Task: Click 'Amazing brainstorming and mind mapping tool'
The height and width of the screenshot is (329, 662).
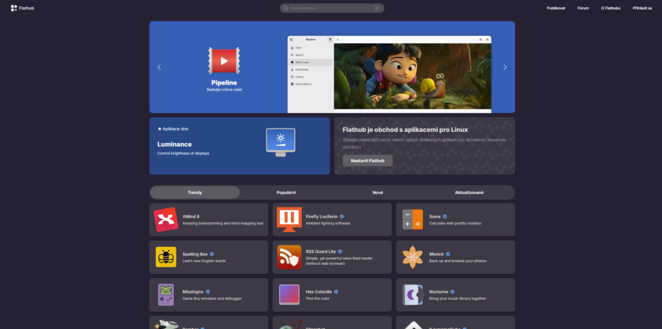Action: pyautogui.click(x=223, y=224)
